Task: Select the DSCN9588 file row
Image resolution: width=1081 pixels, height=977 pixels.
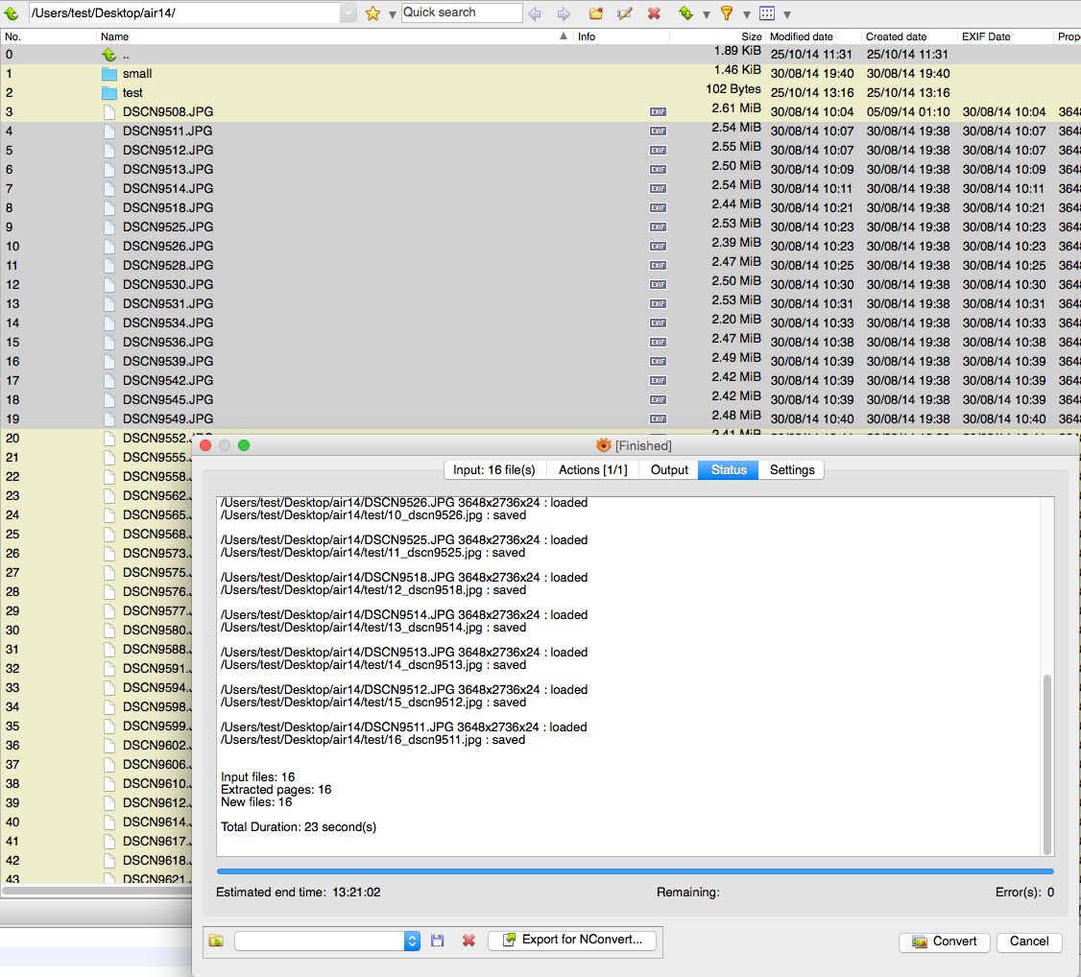Action: pos(97,649)
